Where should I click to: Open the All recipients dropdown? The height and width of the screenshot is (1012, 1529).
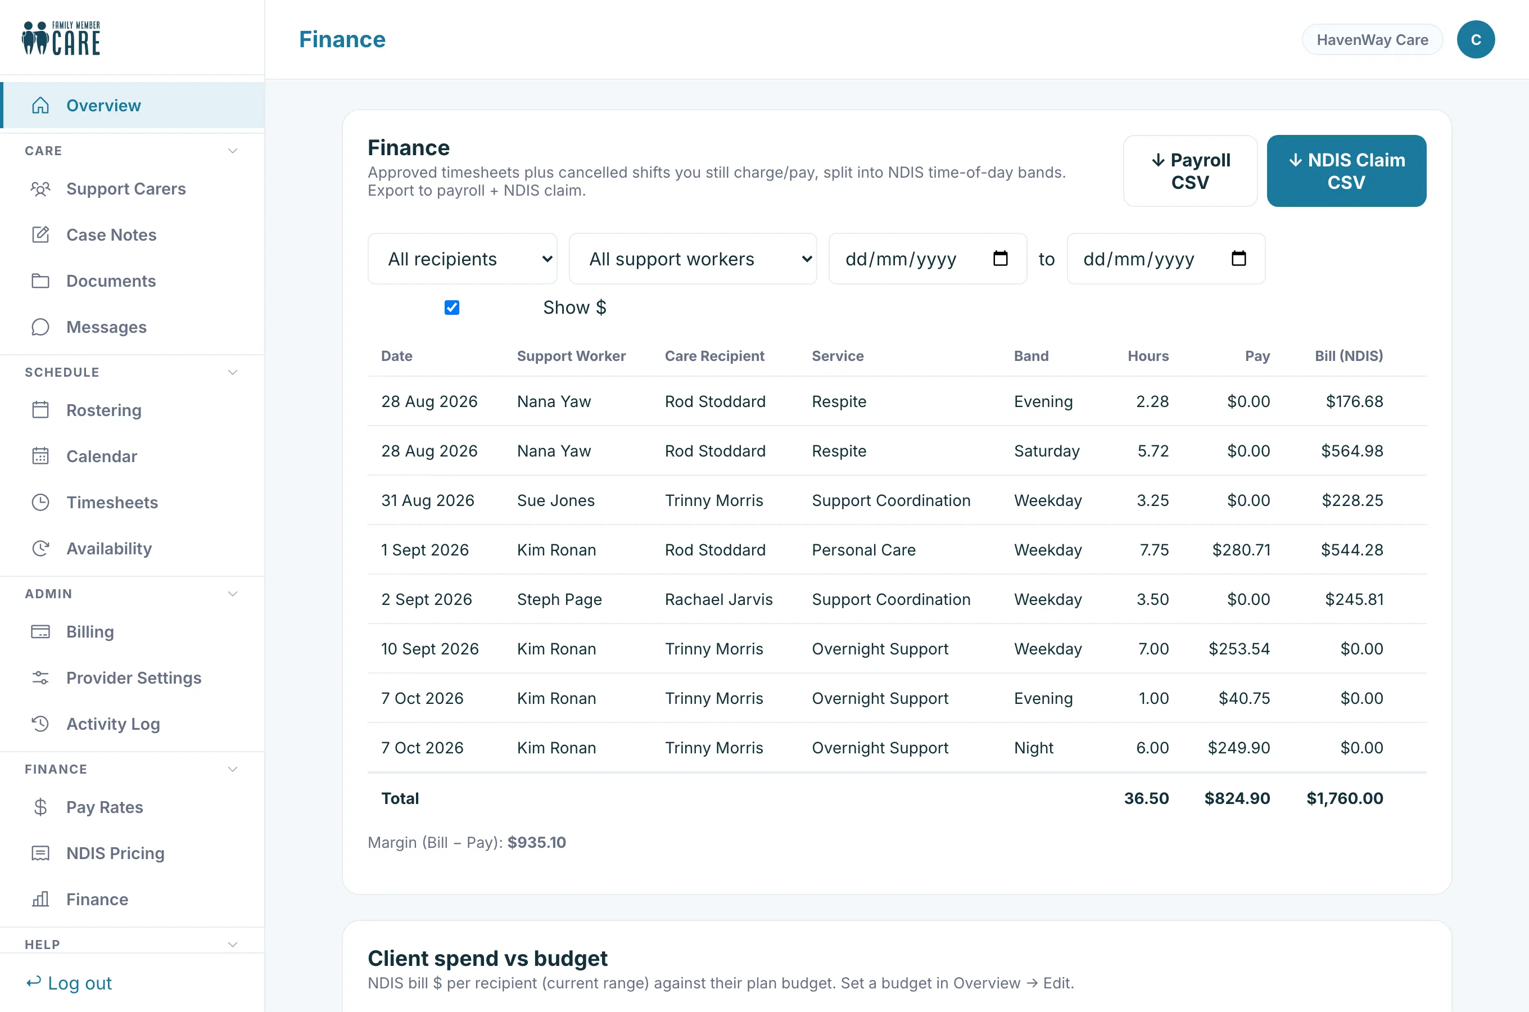coord(463,259)
